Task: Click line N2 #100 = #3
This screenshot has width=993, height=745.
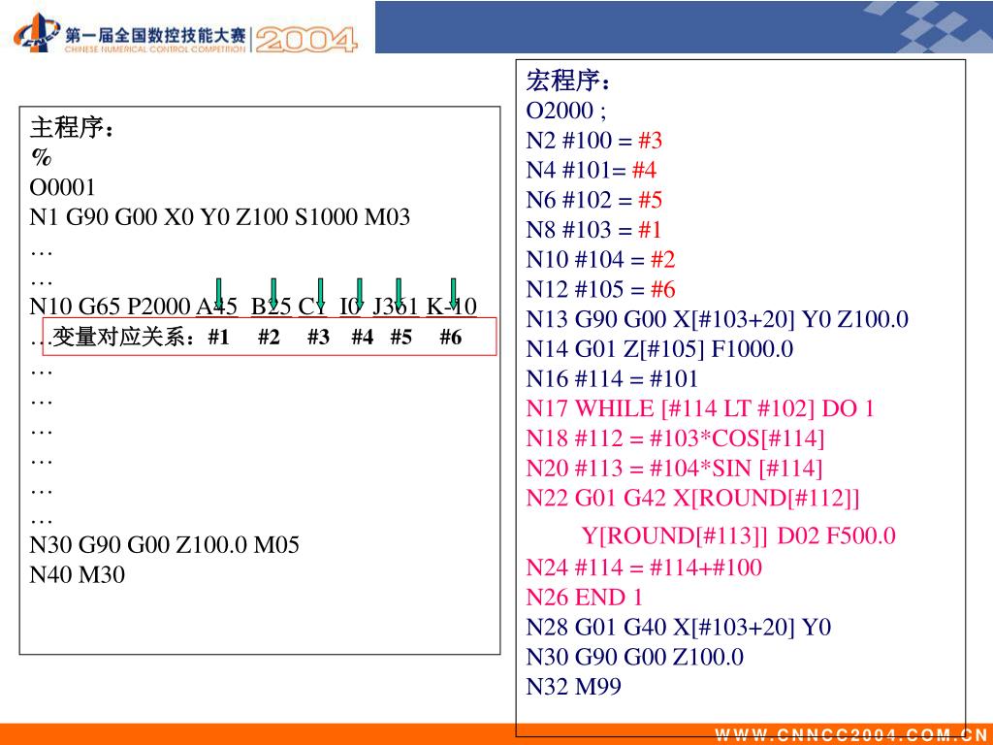Action: pos(594,141)
